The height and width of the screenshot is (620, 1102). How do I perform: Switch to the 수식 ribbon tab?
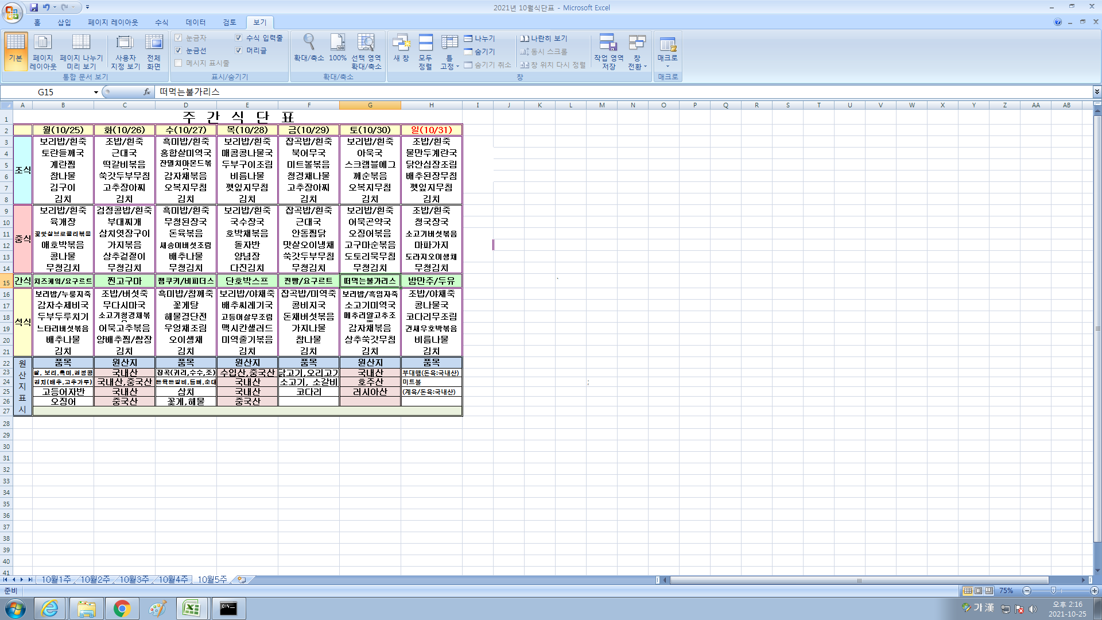tap(161, 22)
